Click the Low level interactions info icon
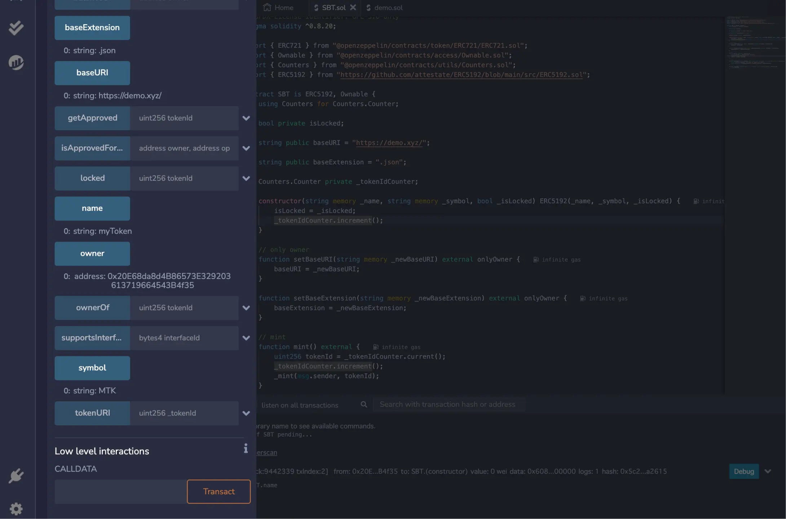The height and width of the screenshot is (519, 786). tap(246, 448)
